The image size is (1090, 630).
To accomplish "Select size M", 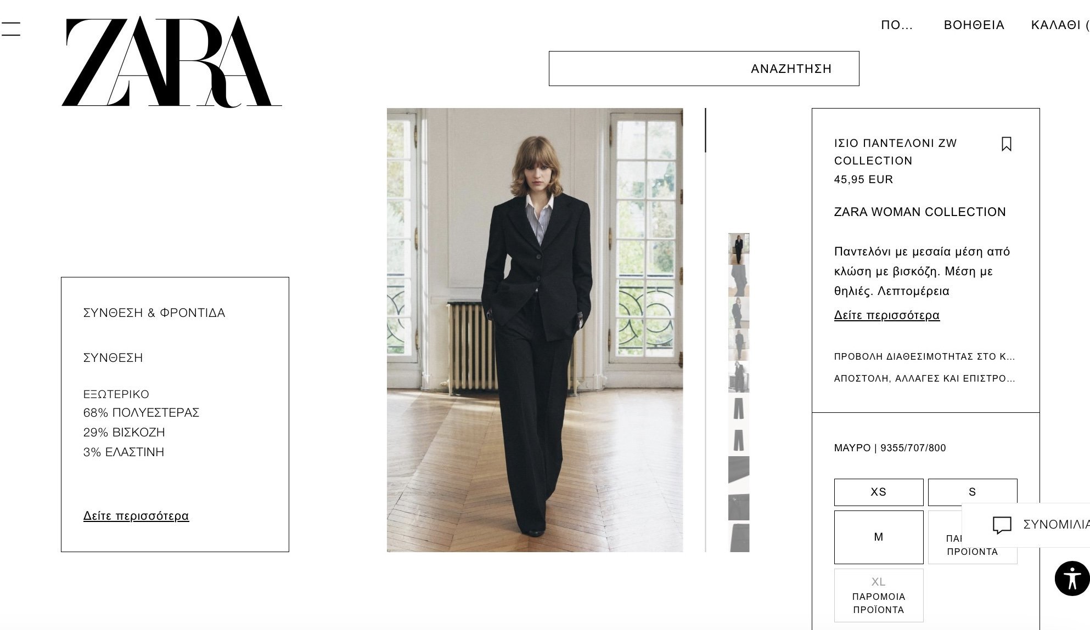I will [x=878, y=537].
